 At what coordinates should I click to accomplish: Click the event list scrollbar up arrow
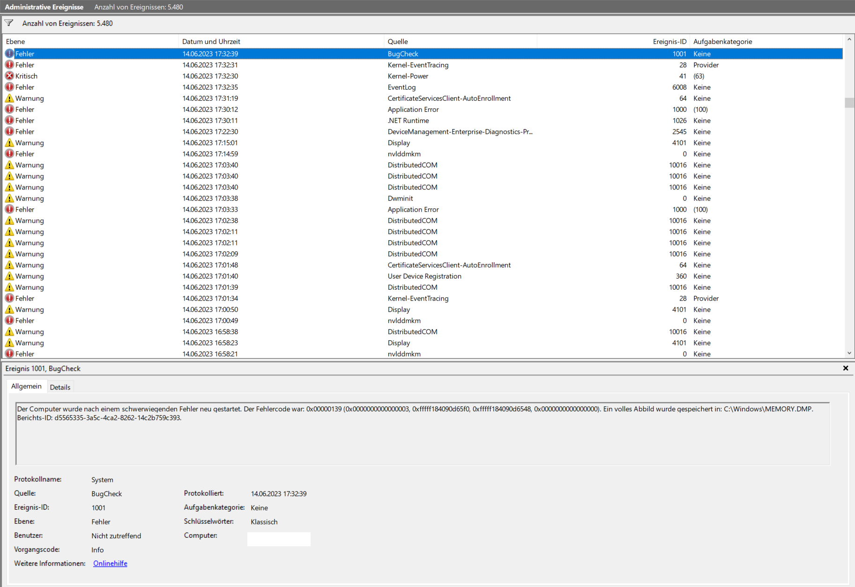849,39
